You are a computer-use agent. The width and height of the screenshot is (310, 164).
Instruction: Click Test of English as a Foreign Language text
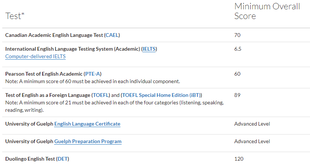coord(48,95)
